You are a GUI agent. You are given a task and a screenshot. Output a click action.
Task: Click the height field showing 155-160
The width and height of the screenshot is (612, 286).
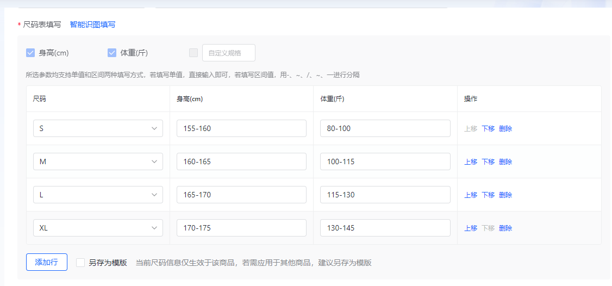[x=241, y=128]
